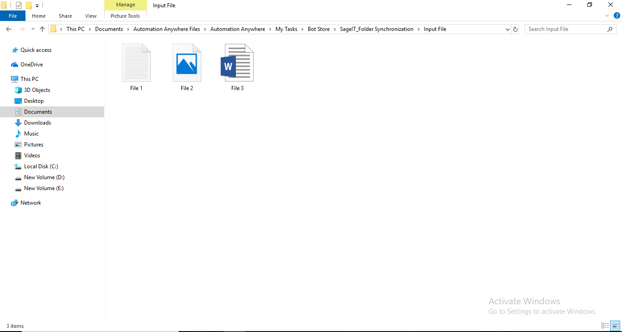Expand the chevron after SageIT_Folder Synchronization breadcrumb
This screenshot has height=332, width=622.
point(418,29)
